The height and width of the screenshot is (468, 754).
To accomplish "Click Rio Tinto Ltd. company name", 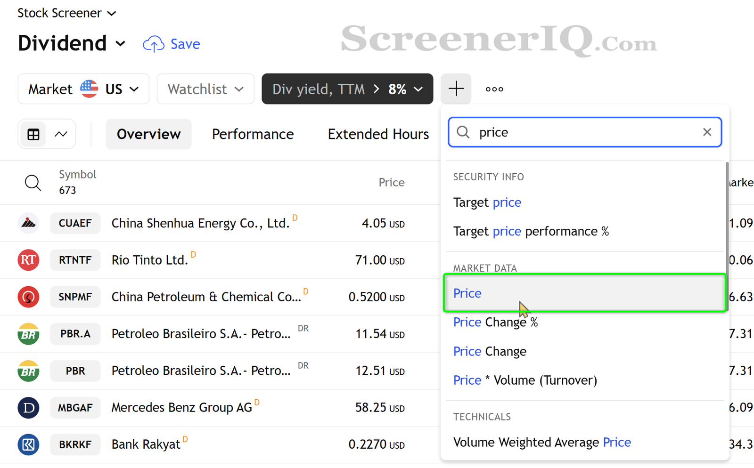I will [149, 260].
